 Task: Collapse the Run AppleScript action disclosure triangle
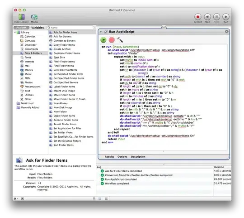(x=101, y=32)
